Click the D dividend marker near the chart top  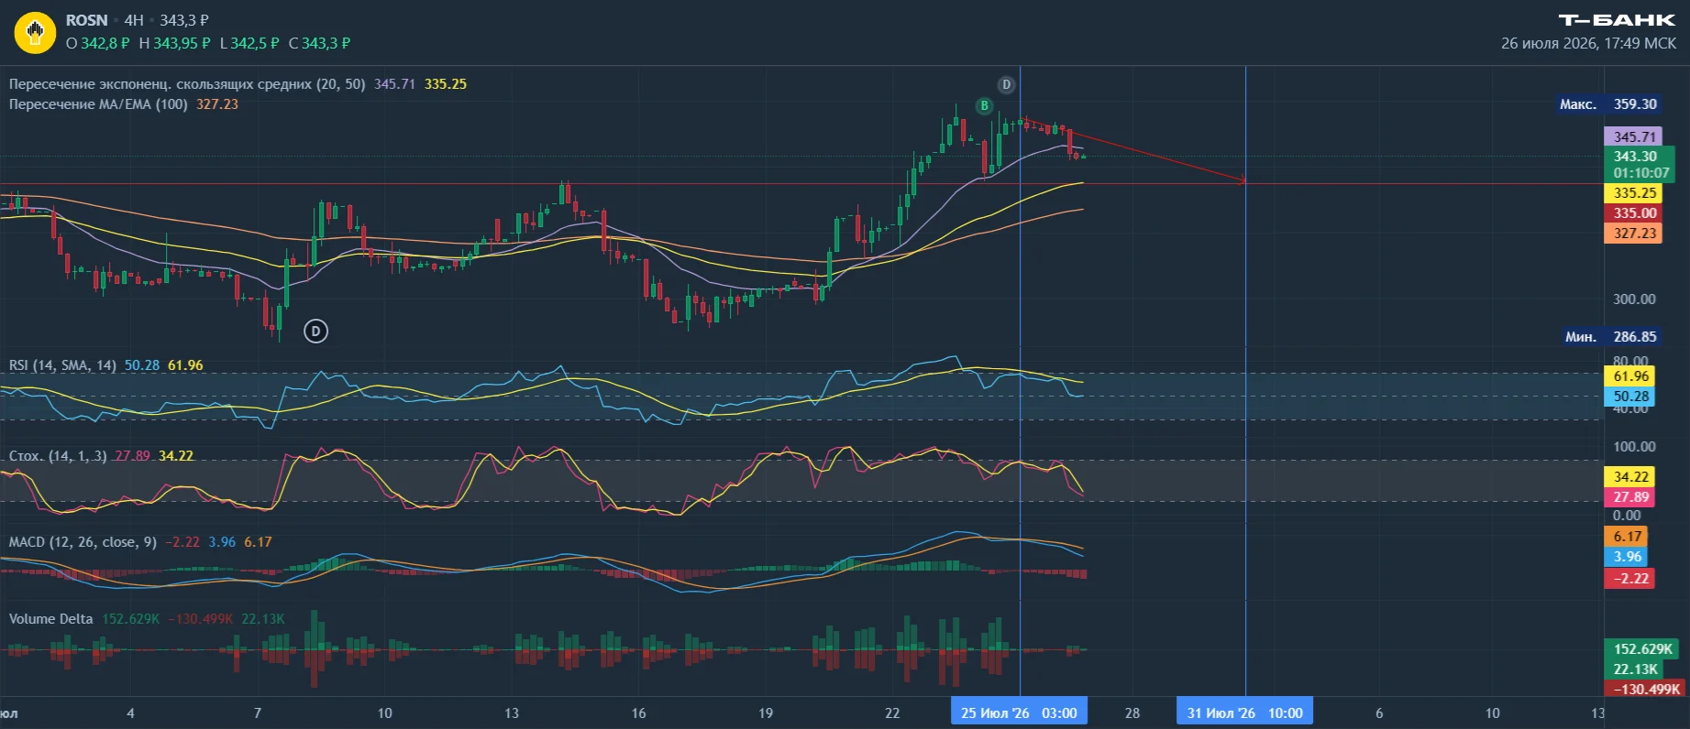coord(1006,84)
